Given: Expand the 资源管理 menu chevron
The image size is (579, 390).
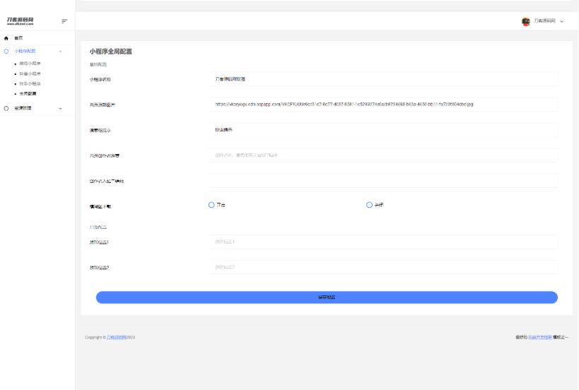Looking at the screenshot, I should (61, 108).
